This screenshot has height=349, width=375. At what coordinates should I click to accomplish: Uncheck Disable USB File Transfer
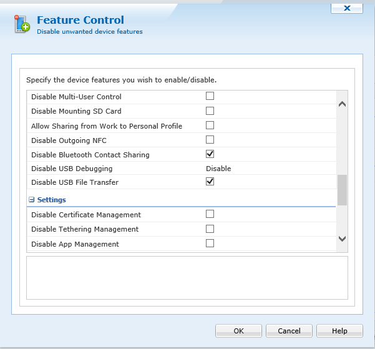210,182
